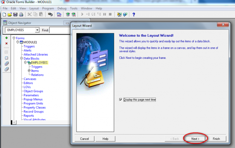Click the red X Delete icon
This screenshot has height=148, width=235.
(6, 43)
